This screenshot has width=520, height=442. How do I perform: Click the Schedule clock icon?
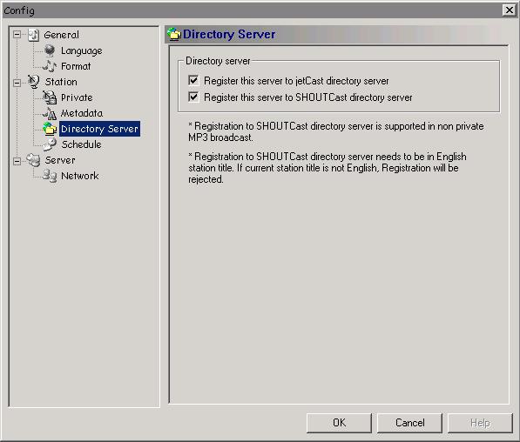(50, 144)
